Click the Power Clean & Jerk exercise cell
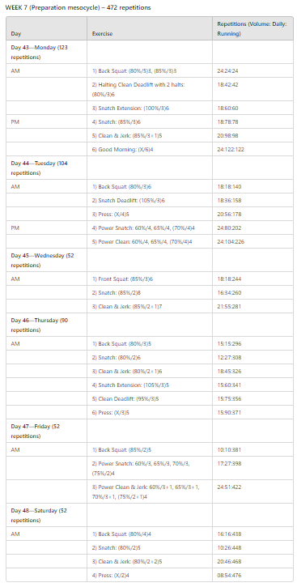Viewport: 297px width, 587px height. pos(150,492)
